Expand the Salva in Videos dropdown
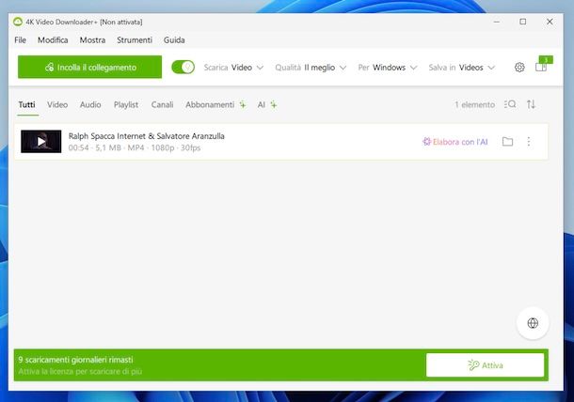The height and width of the screenshot is (402, 574). coord(462,68)
